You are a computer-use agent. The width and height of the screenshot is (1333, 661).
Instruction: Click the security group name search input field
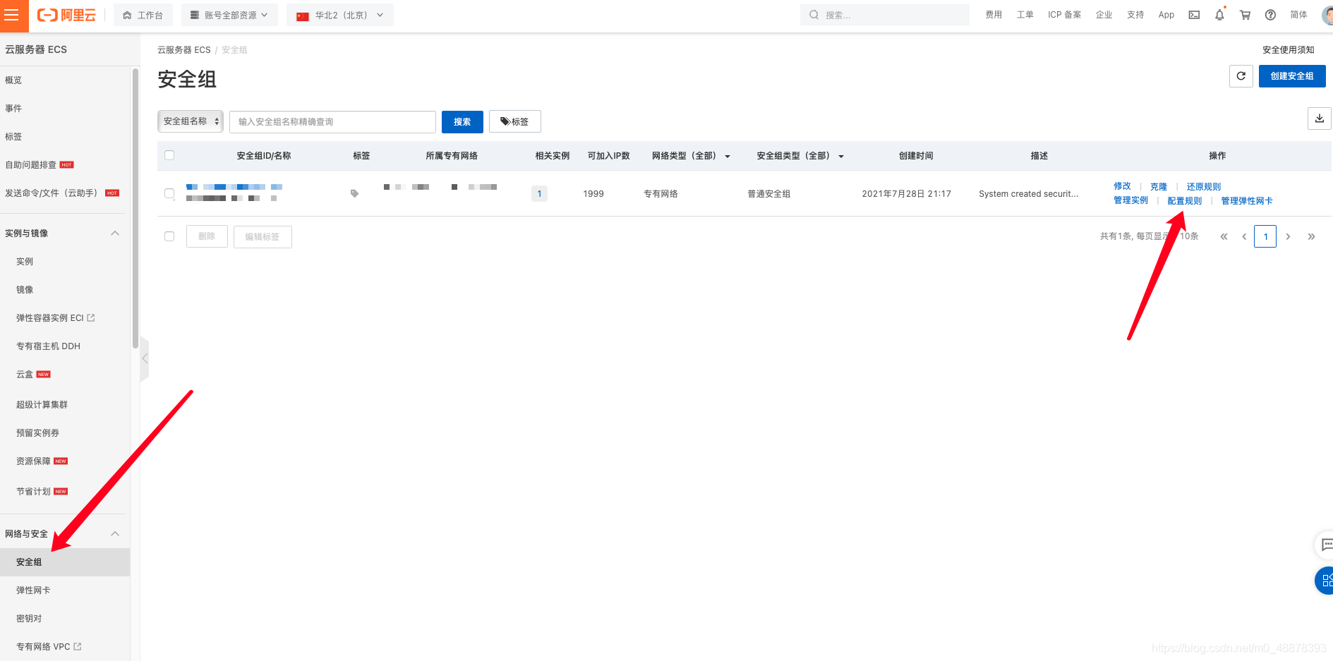[x=332, y=121]
